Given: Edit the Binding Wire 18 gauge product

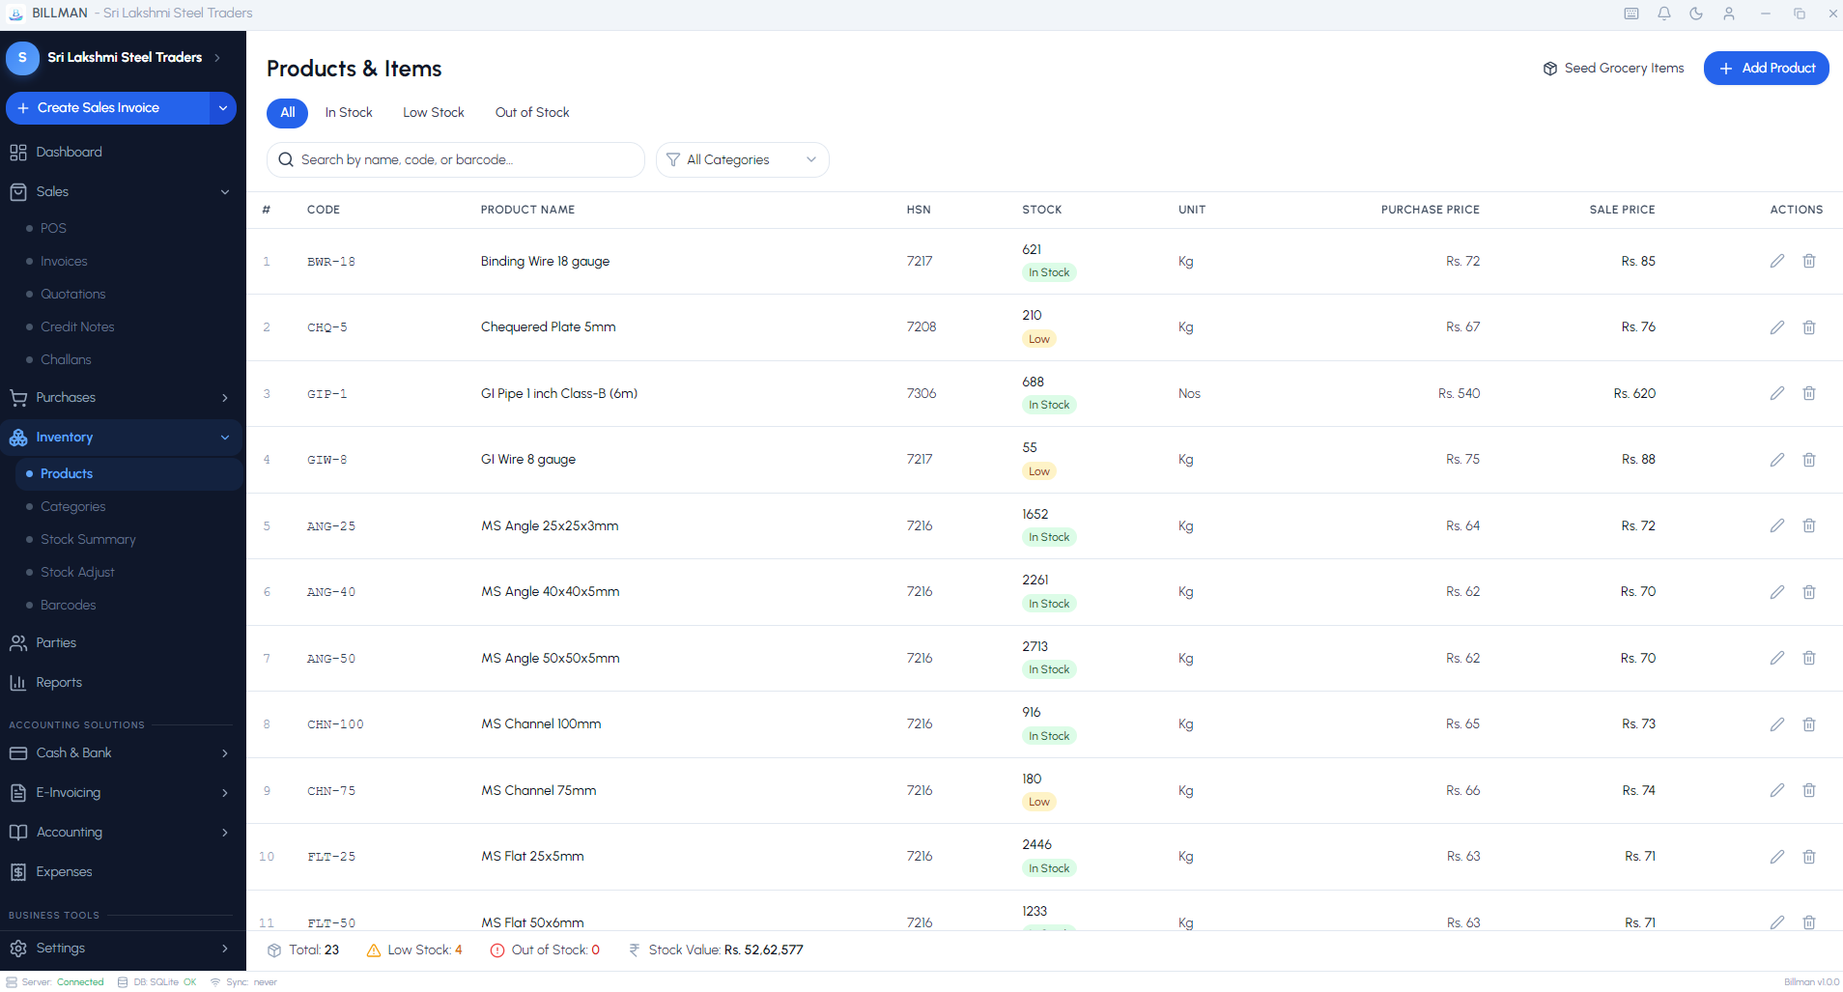Looking at the screenshot, I should point(1776,261).
